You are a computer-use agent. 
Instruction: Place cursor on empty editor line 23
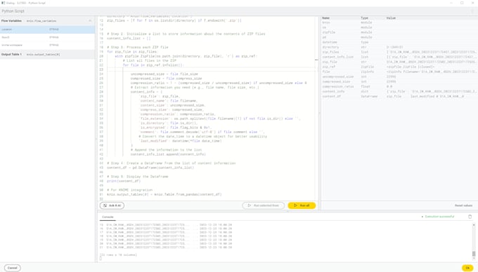pos(210,69)
